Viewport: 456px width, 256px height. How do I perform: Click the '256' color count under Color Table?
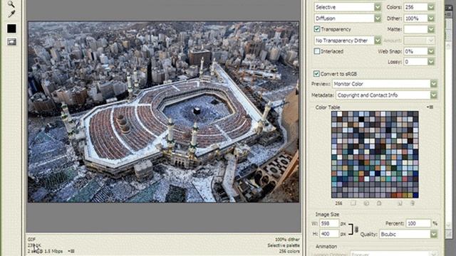point(338,203)
